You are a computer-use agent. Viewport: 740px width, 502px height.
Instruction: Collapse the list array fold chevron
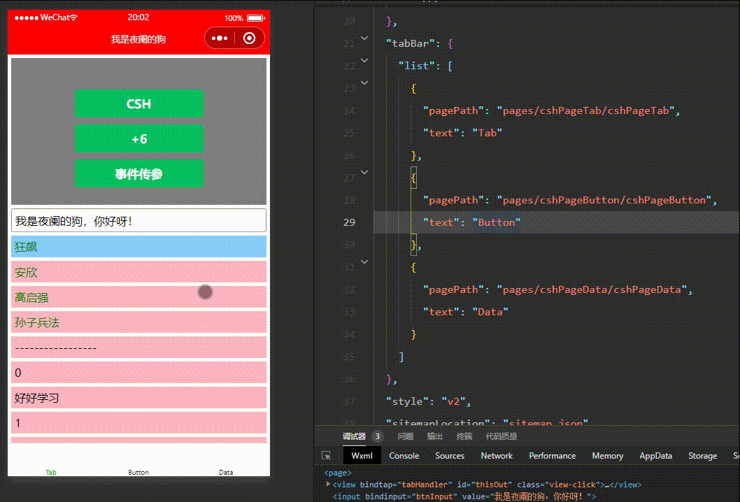[364, 60]
